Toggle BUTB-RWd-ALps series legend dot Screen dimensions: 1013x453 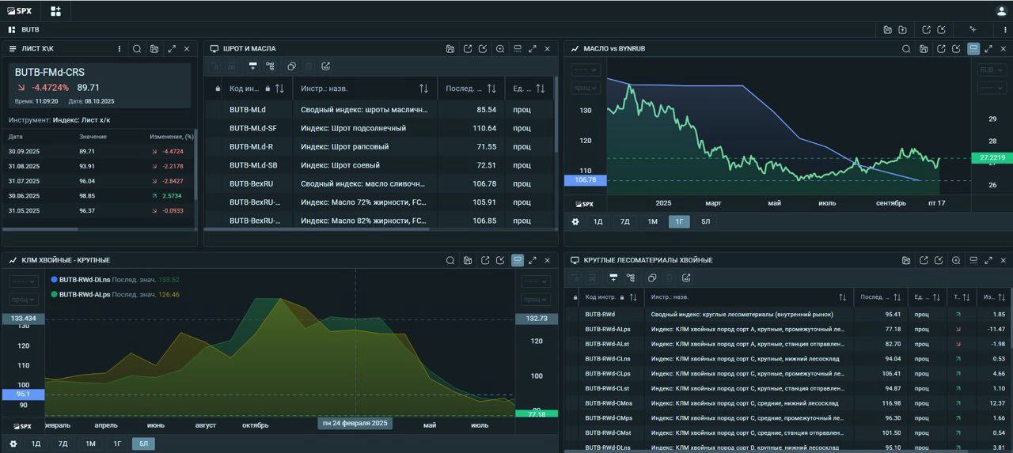54,294
